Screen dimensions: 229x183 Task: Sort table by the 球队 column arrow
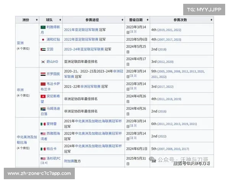click(x=60, y=20)
